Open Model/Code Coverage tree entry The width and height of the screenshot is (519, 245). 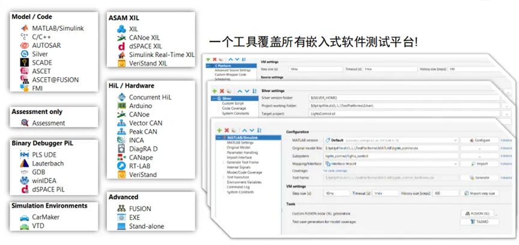pos(244,172)
